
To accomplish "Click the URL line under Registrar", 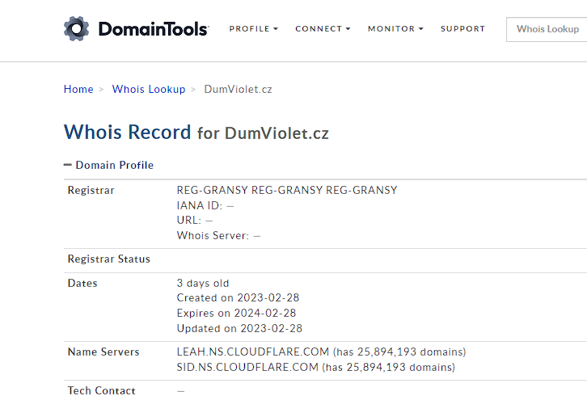I will pyautogui.click(x=195, y=220).
